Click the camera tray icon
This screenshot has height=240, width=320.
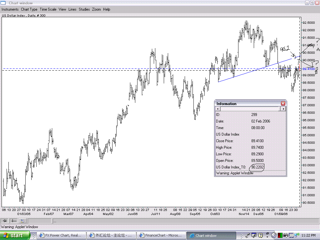(x=285, y=235)
